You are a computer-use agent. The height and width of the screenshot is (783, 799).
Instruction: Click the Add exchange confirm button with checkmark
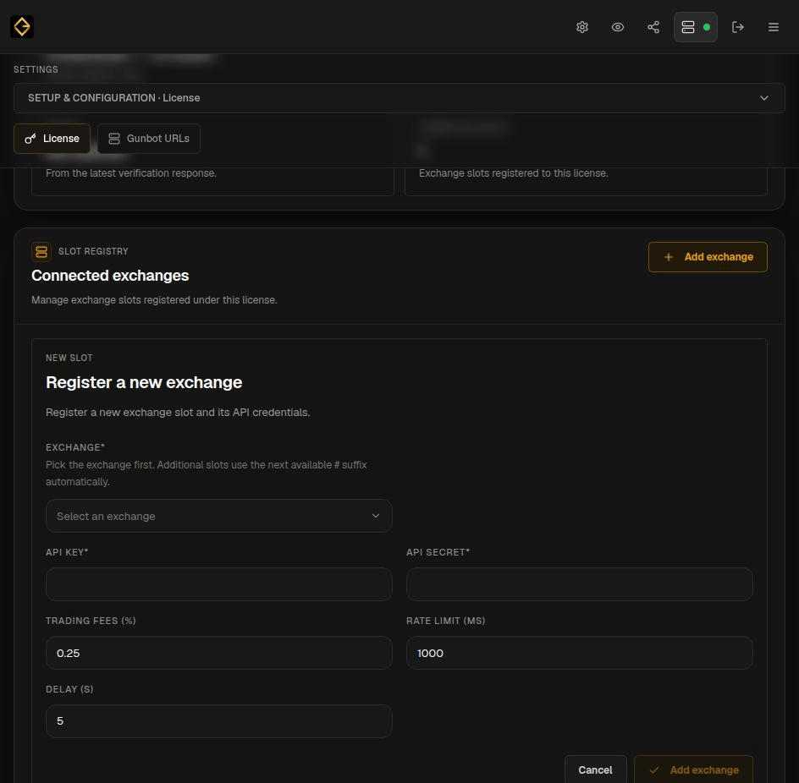[693, 769]
